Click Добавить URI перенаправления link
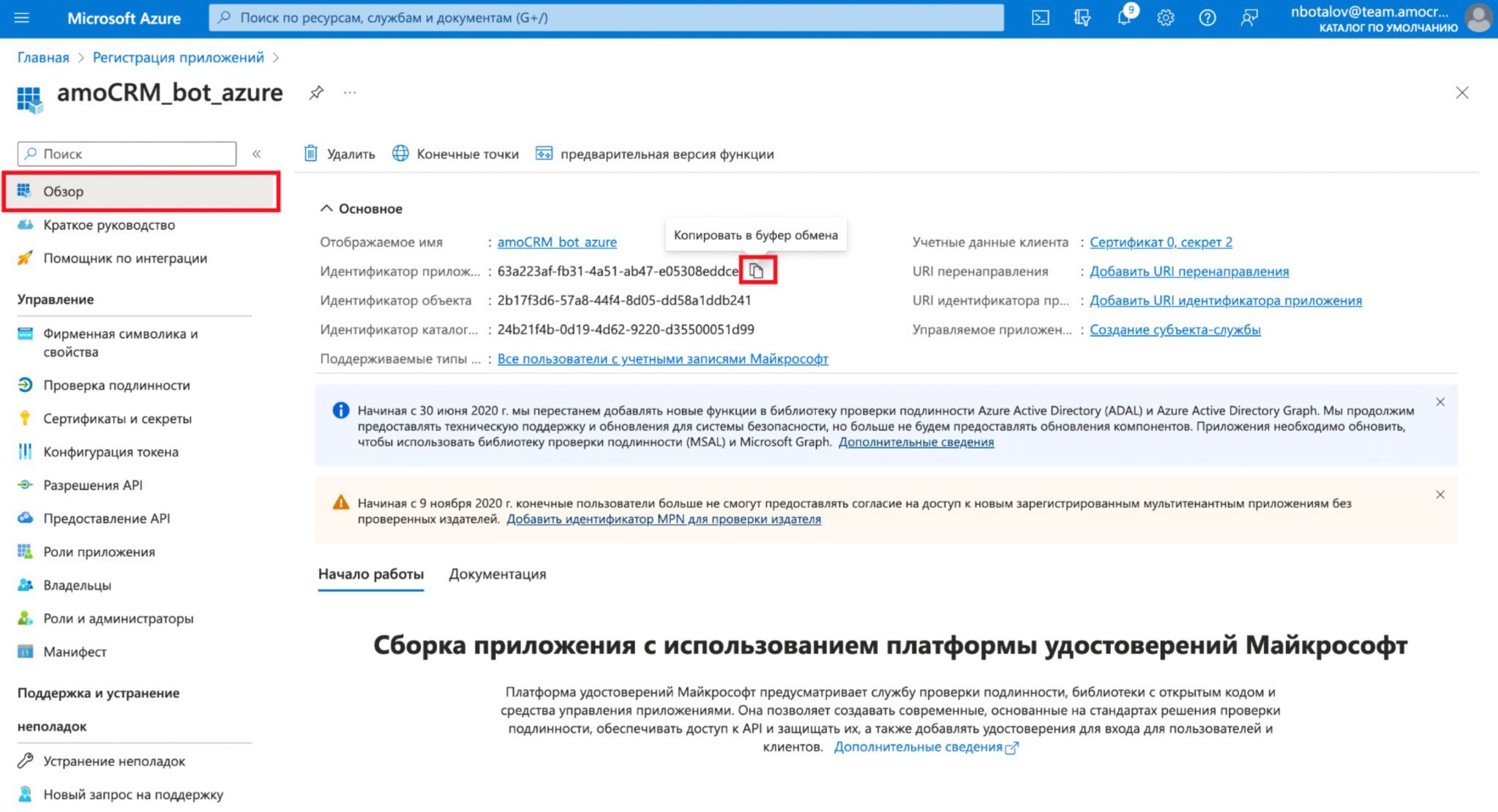Viewport: 1498px width, 812px height. [x=1189, y=271]
